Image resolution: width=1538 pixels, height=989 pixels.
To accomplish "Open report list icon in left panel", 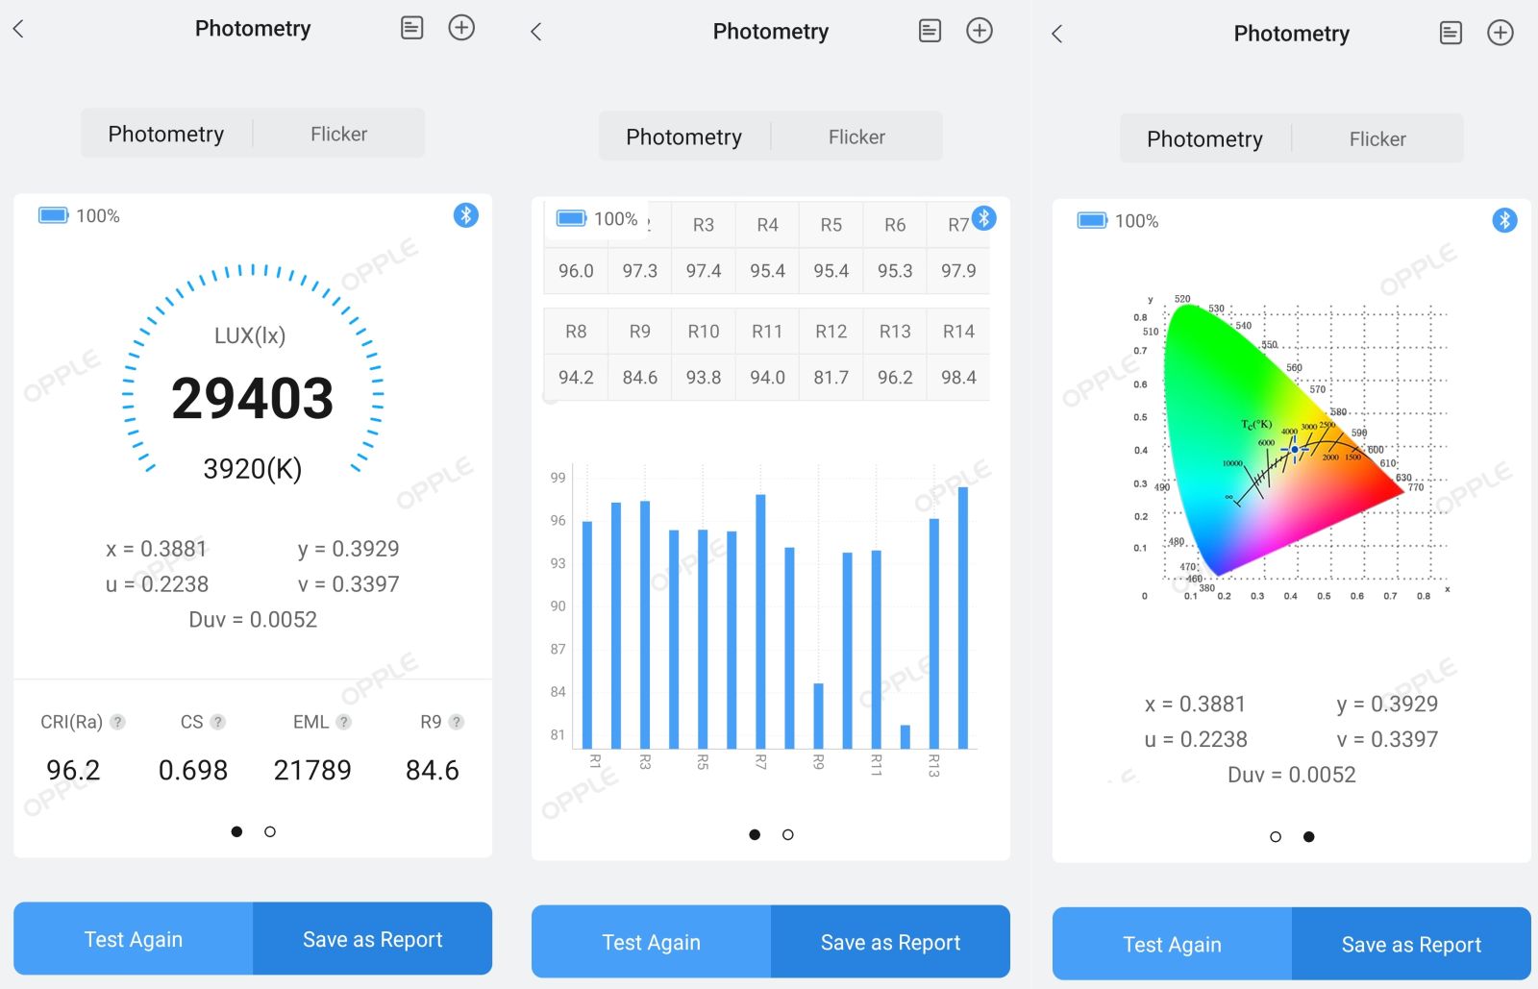I will [x=411, y=28].
